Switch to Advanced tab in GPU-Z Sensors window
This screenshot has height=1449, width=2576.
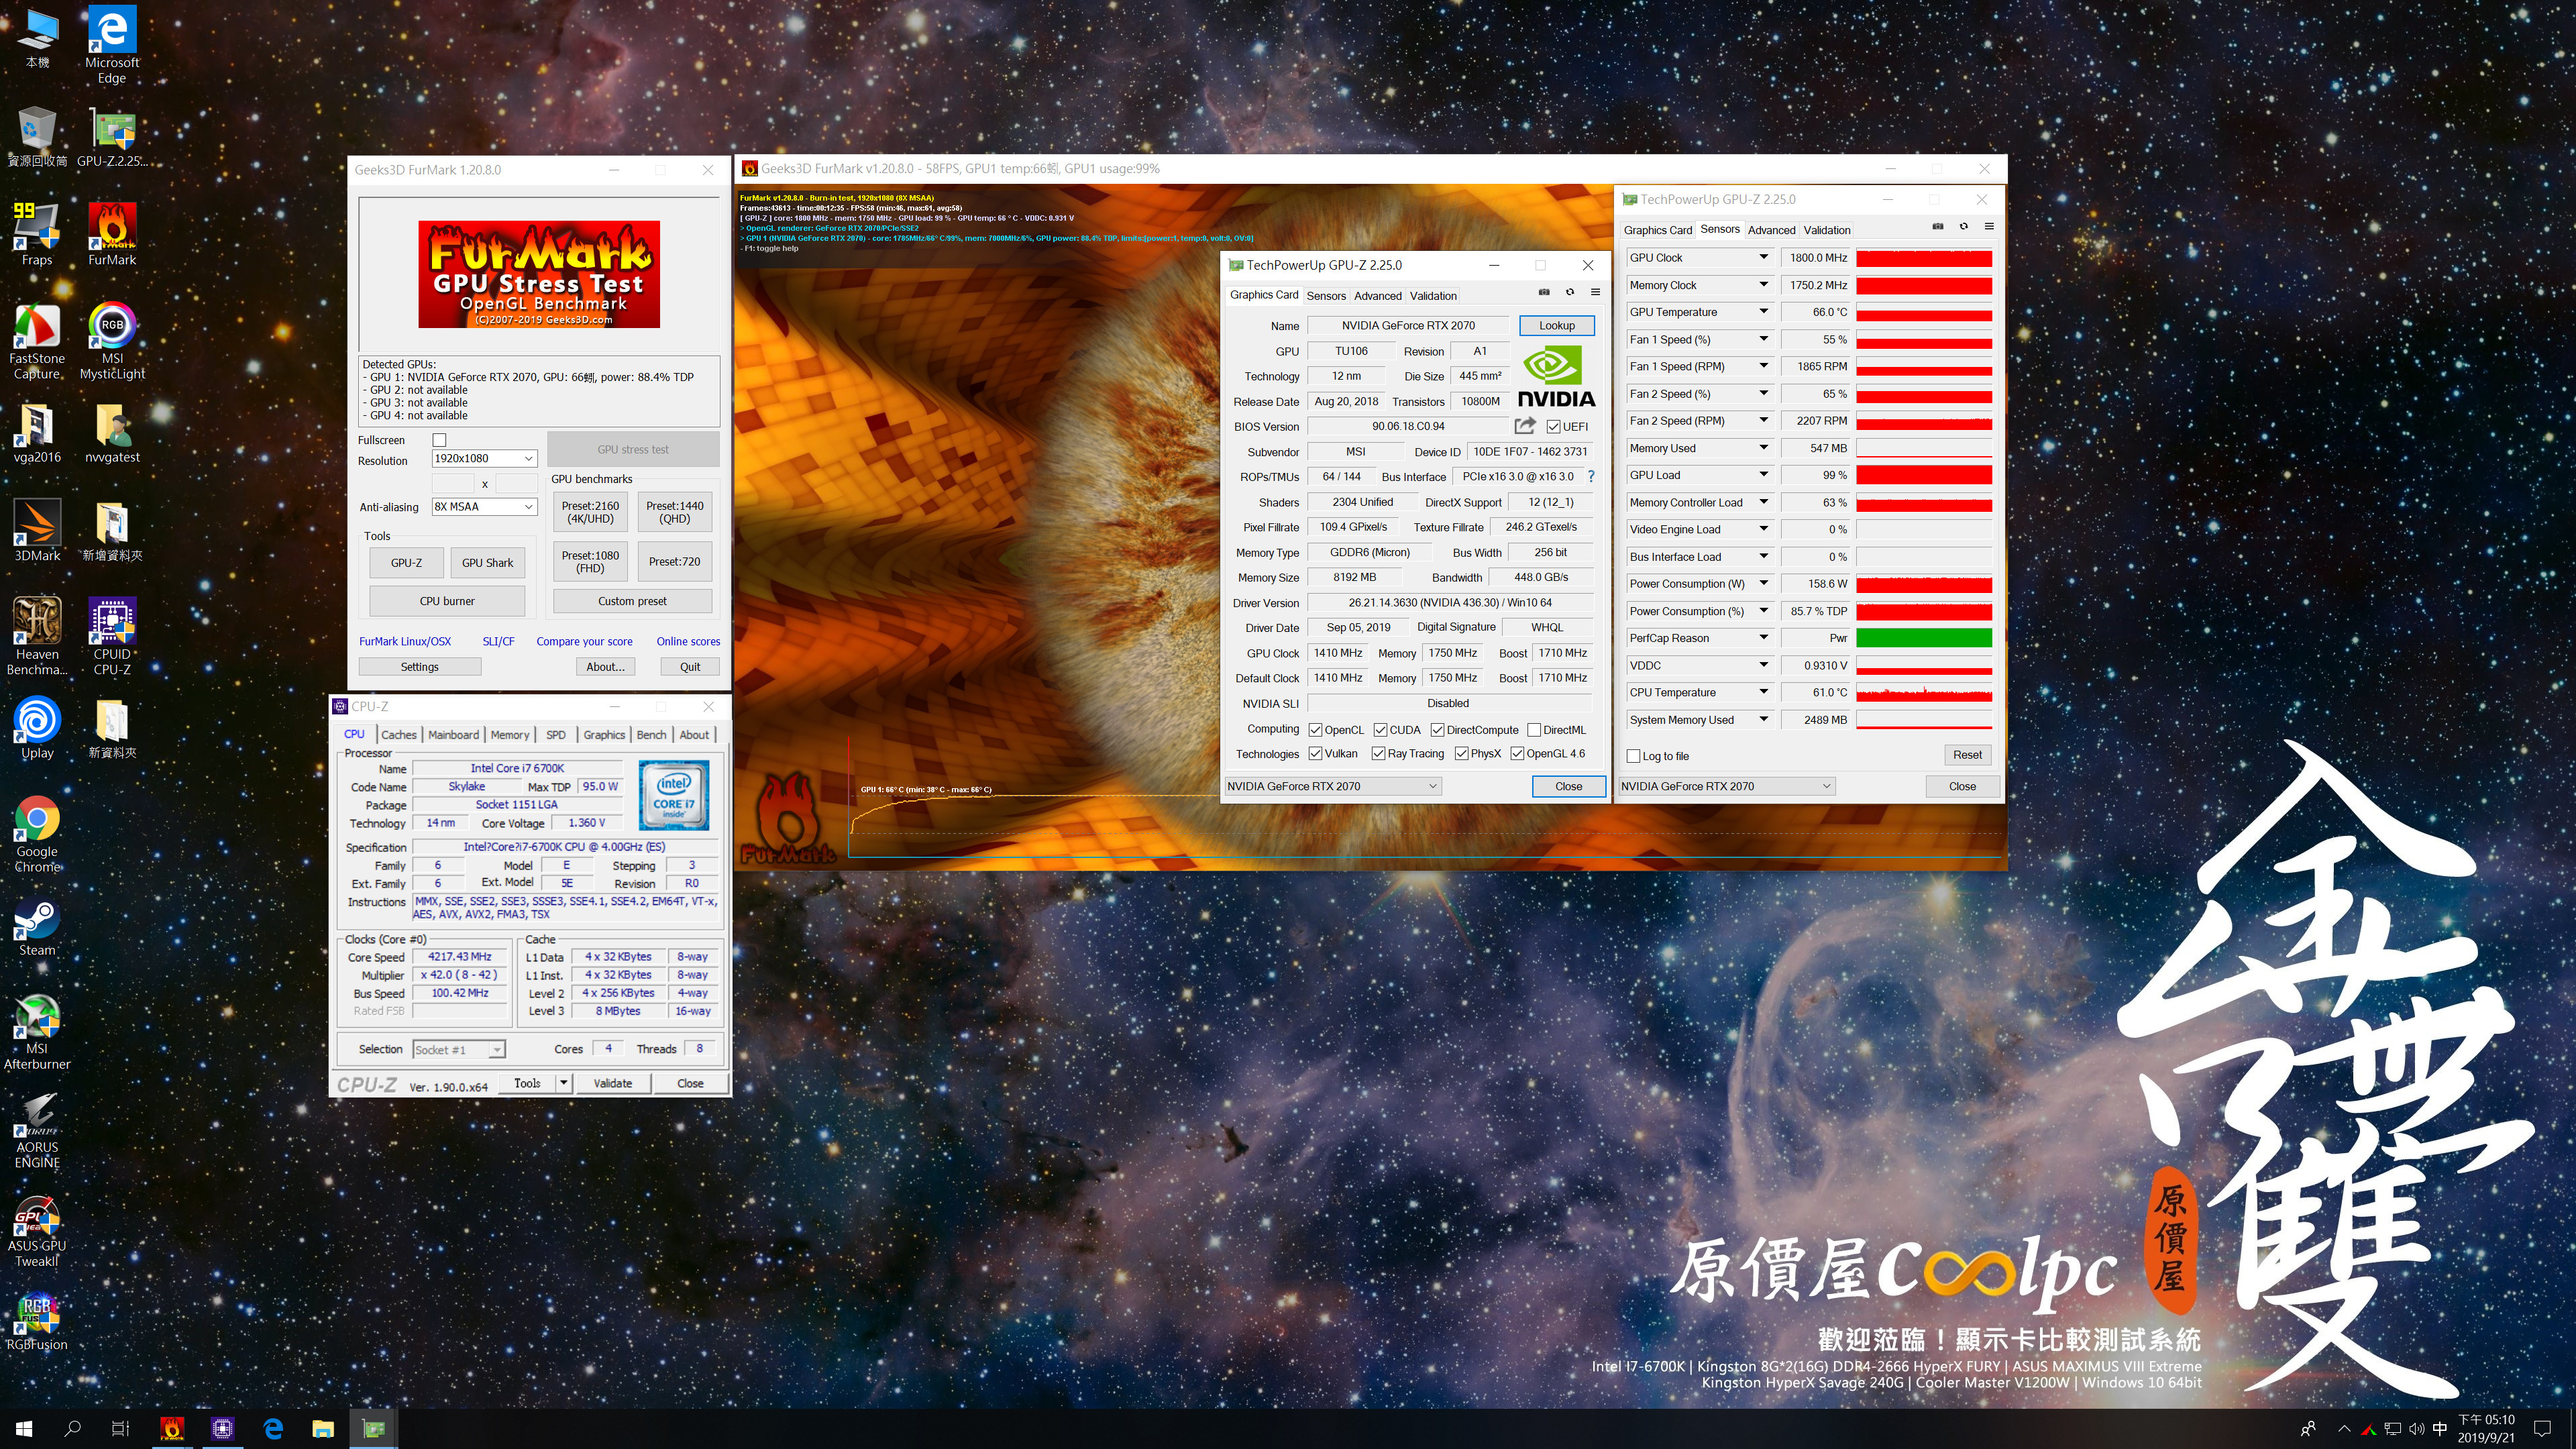coord(1771,230)
